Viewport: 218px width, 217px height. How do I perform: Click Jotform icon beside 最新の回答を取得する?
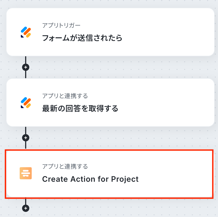pos(26,103)
